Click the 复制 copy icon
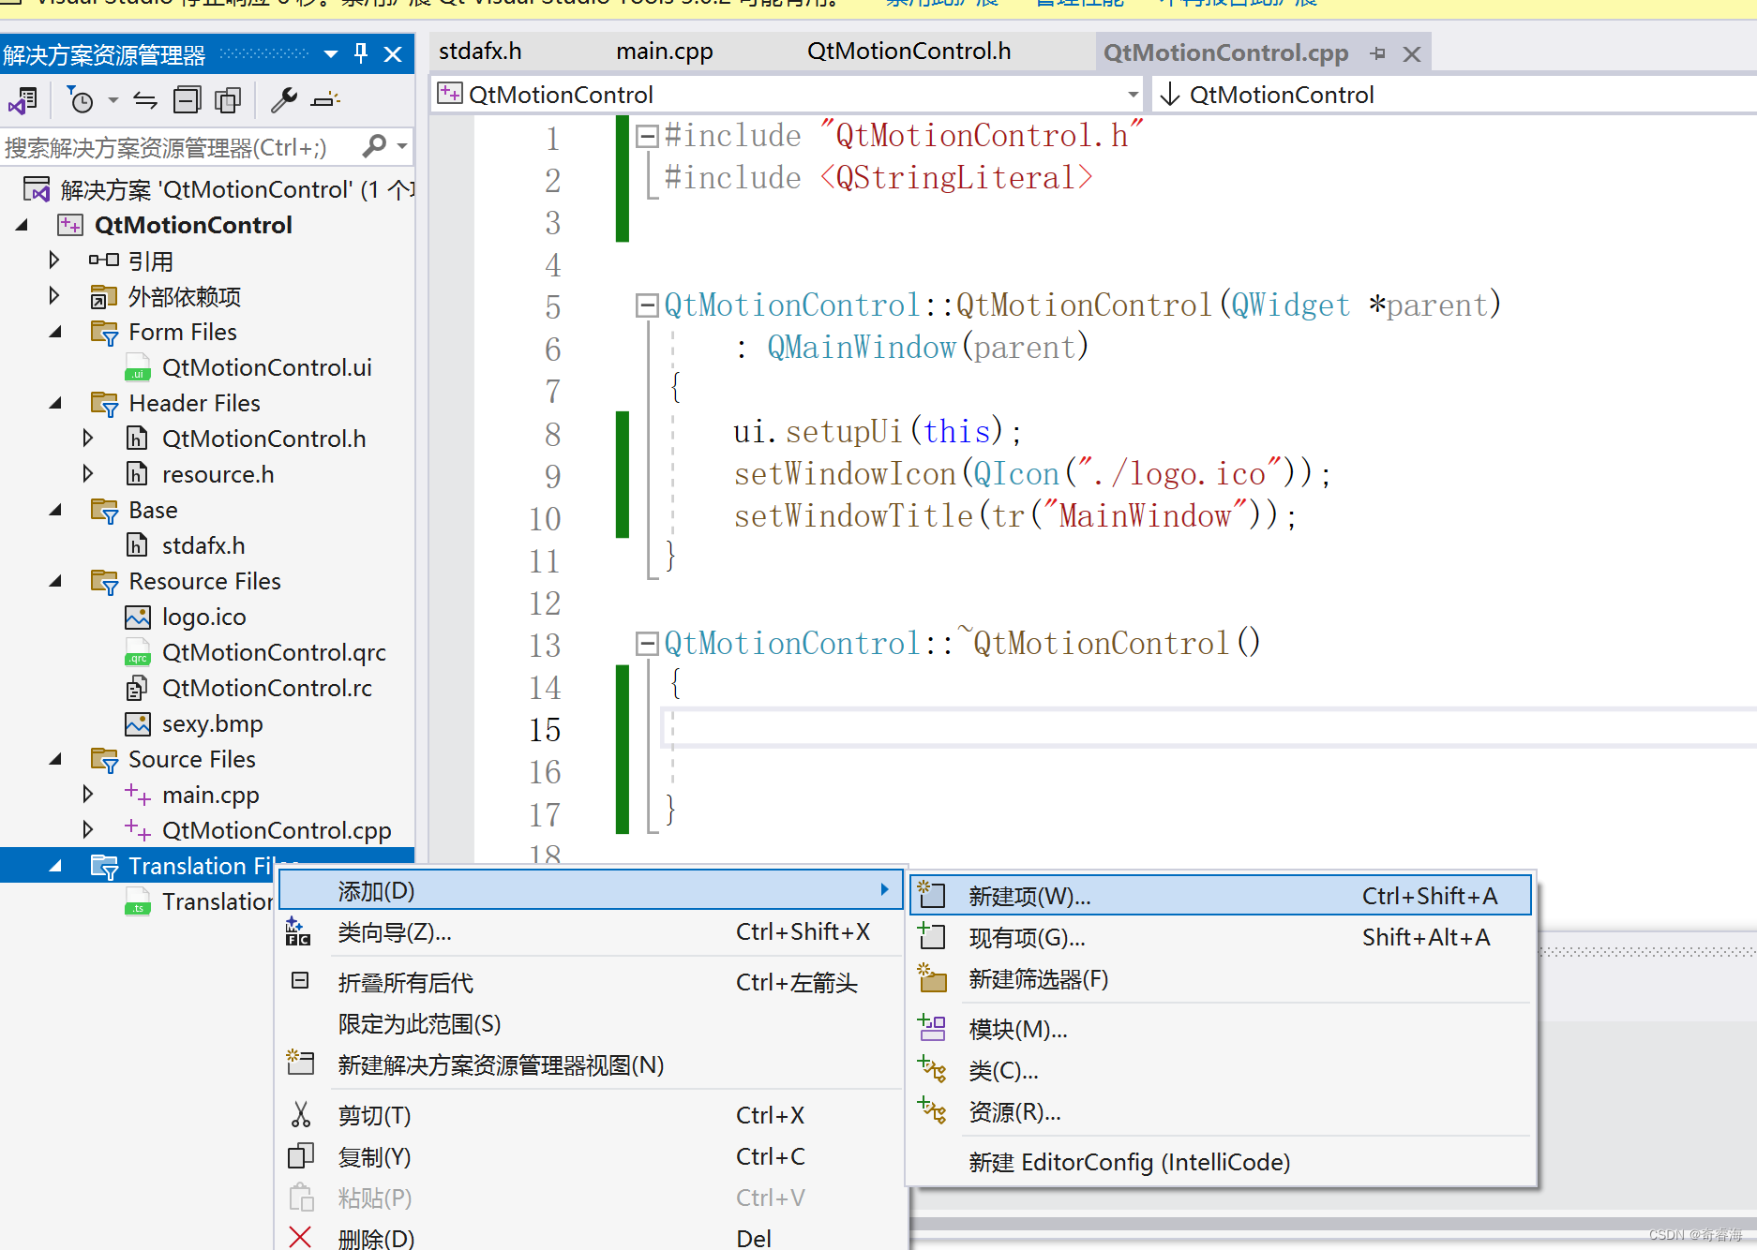Image resolution: width=1757 pixels, height=1250 pixels. point(300,1156)
